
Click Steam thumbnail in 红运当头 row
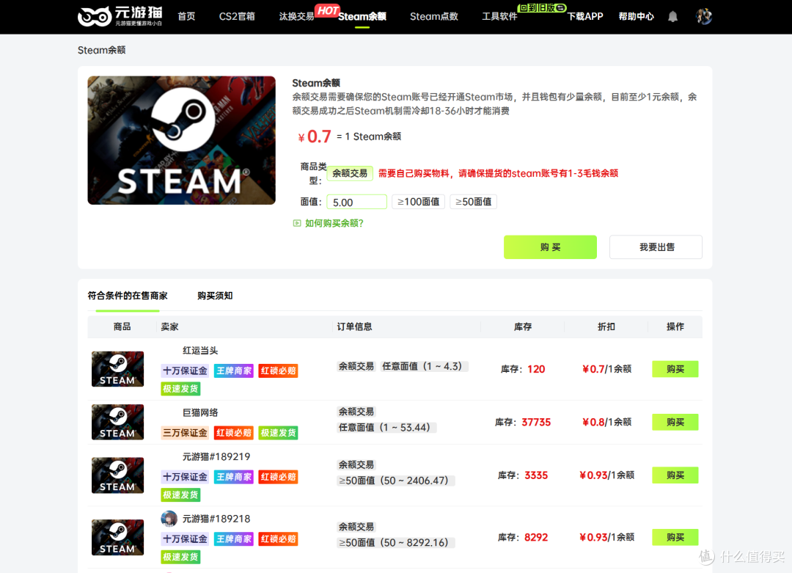(x=117, y=369)
